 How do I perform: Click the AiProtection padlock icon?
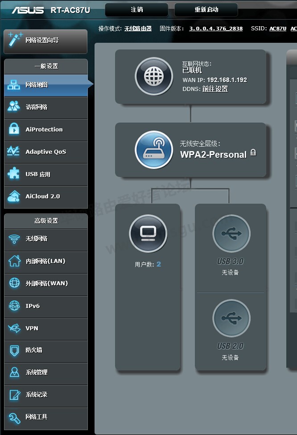[14, 129]
